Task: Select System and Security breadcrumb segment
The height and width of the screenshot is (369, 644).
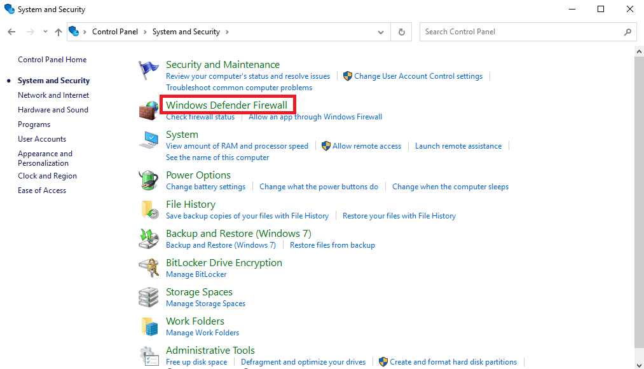Action: 186,32
